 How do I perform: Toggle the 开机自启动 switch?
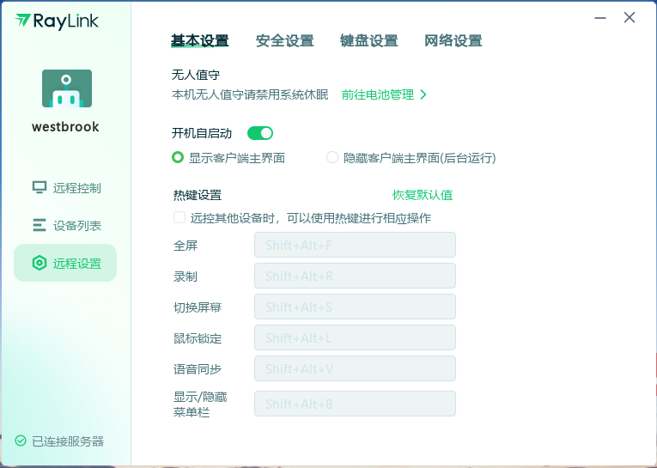click(260, 133)
